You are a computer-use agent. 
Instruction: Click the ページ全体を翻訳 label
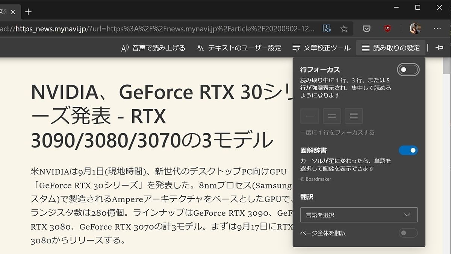pos(323,233)
